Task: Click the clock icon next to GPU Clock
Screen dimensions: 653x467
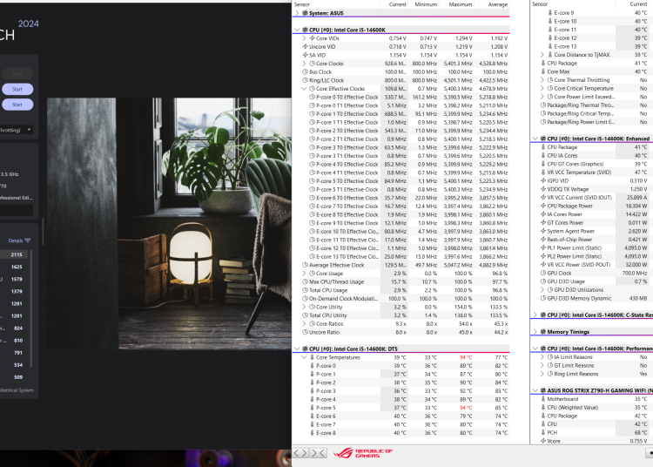Action: [x=543, y=273]
